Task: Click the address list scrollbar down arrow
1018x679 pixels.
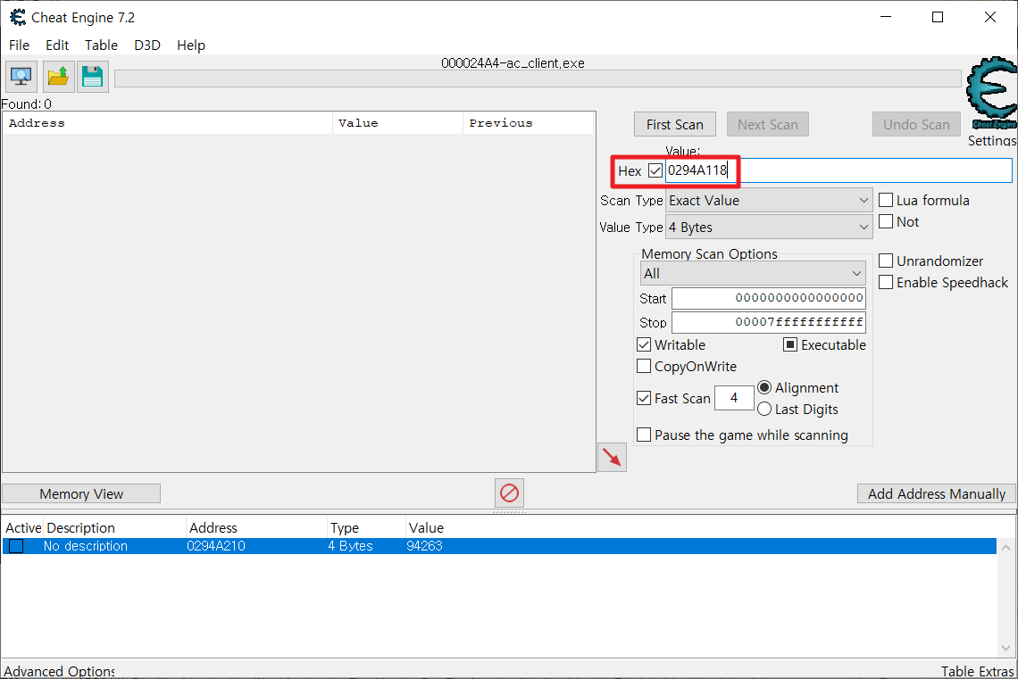Action: [1005, 647]
